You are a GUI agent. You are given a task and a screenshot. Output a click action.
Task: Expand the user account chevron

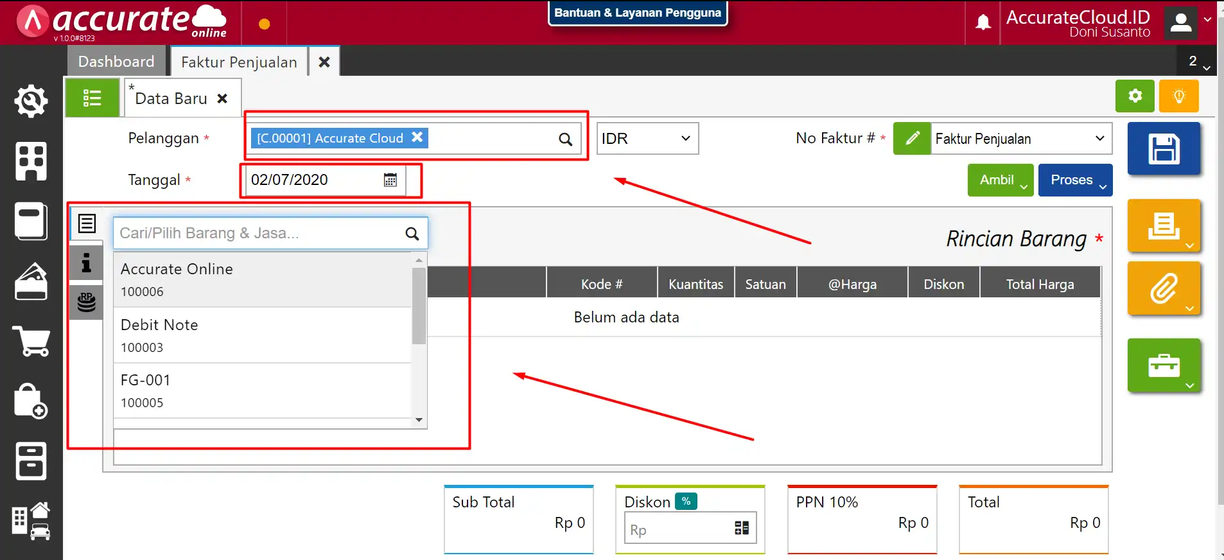point(1207,19)
